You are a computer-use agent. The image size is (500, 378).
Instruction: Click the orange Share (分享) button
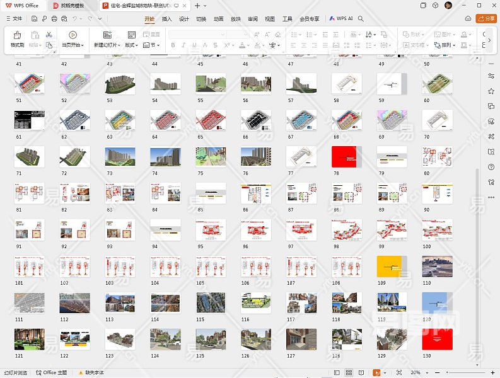[x=486, y=19]
